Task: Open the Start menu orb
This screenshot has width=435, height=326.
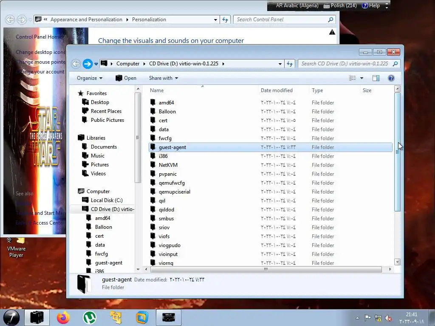Action: [11, 318]
